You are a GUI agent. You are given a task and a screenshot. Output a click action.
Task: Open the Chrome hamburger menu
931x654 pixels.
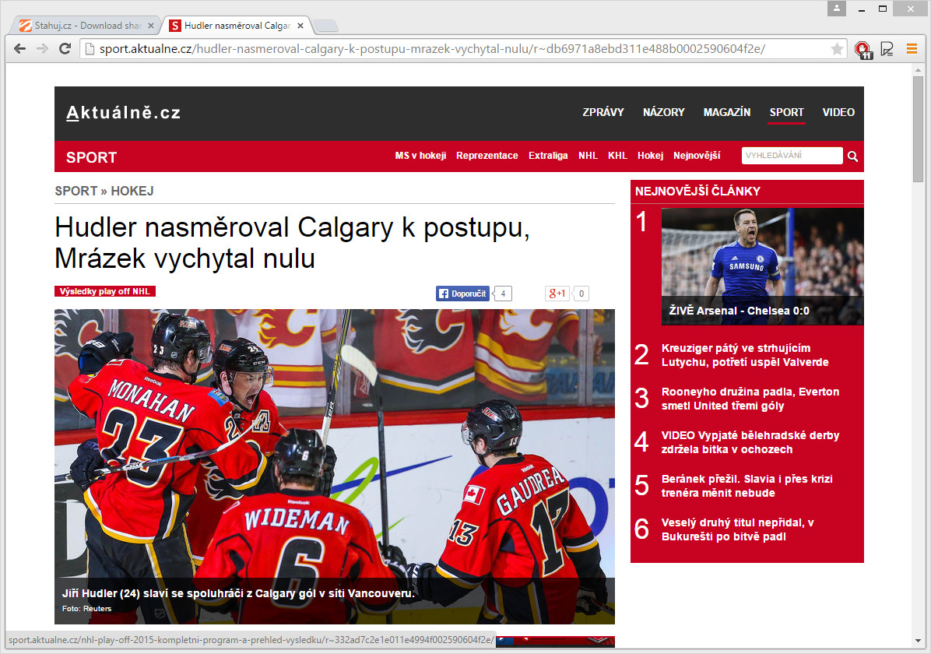pyautogui.click(x=912, y=49)
